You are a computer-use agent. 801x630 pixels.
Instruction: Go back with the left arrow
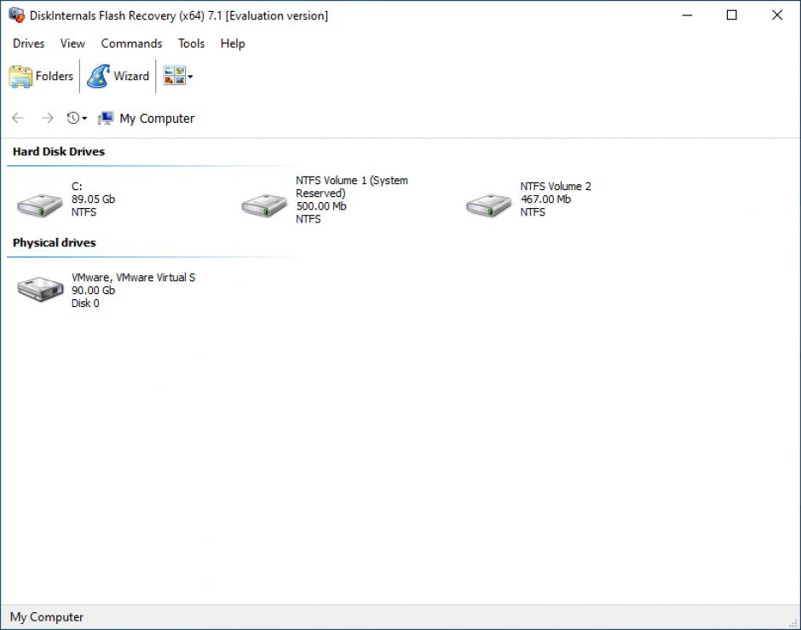coord(18,118)
